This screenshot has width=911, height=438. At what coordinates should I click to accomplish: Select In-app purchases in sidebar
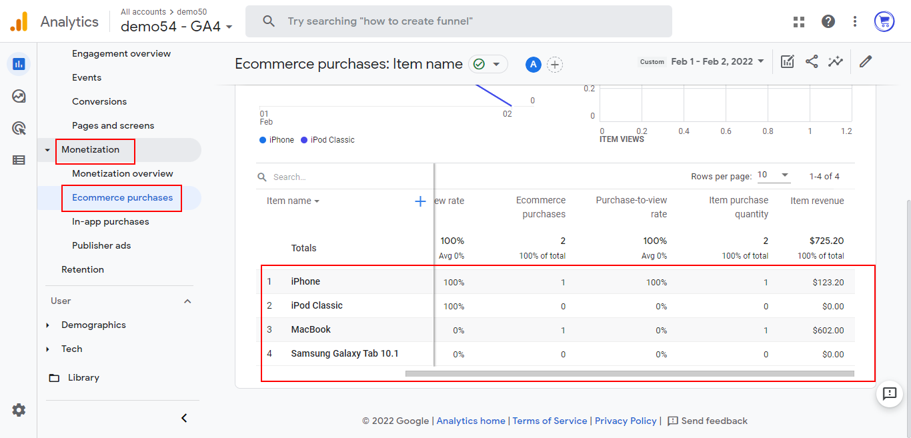(x=111, y=221)
